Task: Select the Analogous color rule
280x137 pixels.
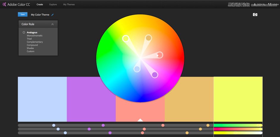Action: coord(32,33)
